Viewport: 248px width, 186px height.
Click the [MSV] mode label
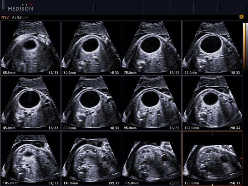pos(5,17)
